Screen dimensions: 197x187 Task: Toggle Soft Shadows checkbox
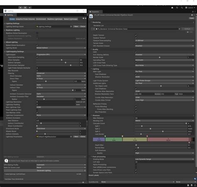click(x=136, y=150)
